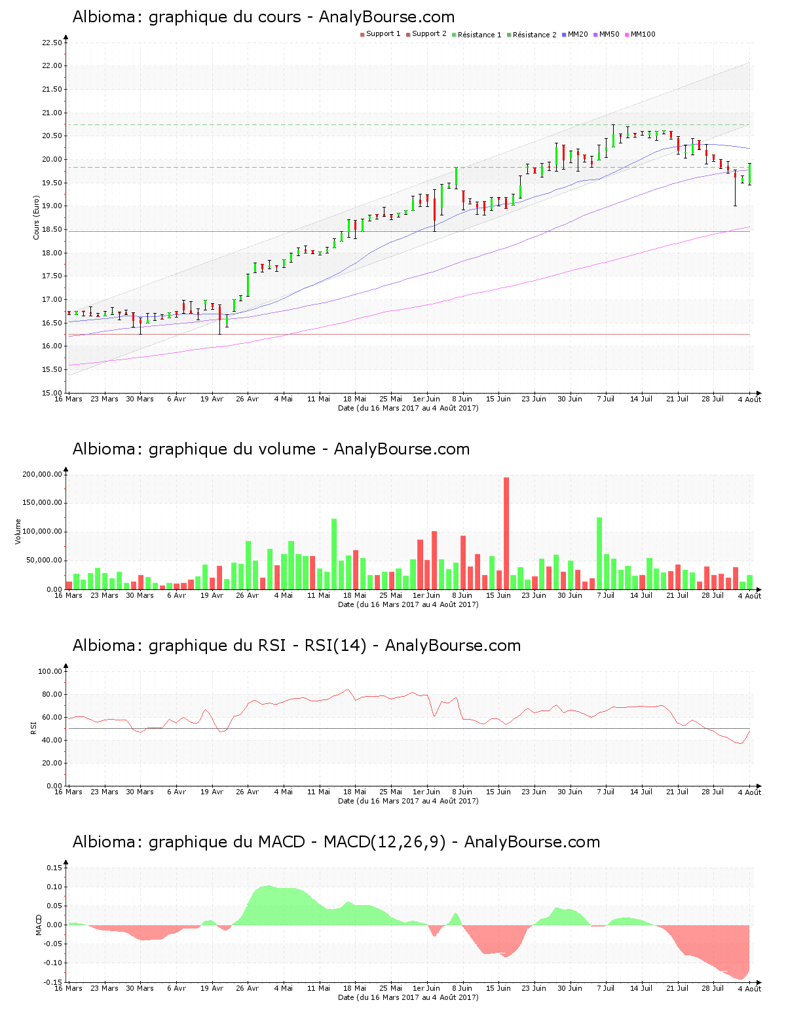Screen dimensions: 786x1015
Task: Click the date caption under the price chart
Action: [408, 408]
